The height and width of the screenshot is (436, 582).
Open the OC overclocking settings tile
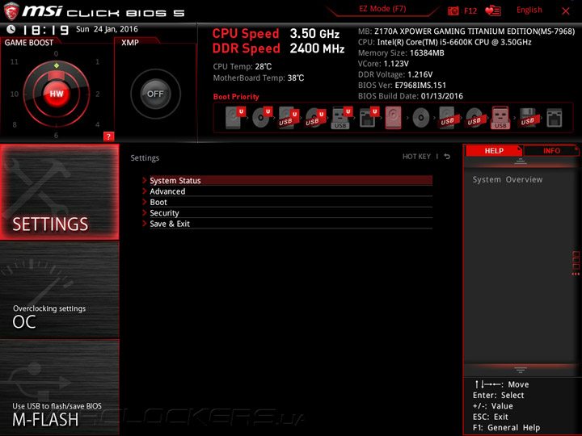[x=60, y=290]
